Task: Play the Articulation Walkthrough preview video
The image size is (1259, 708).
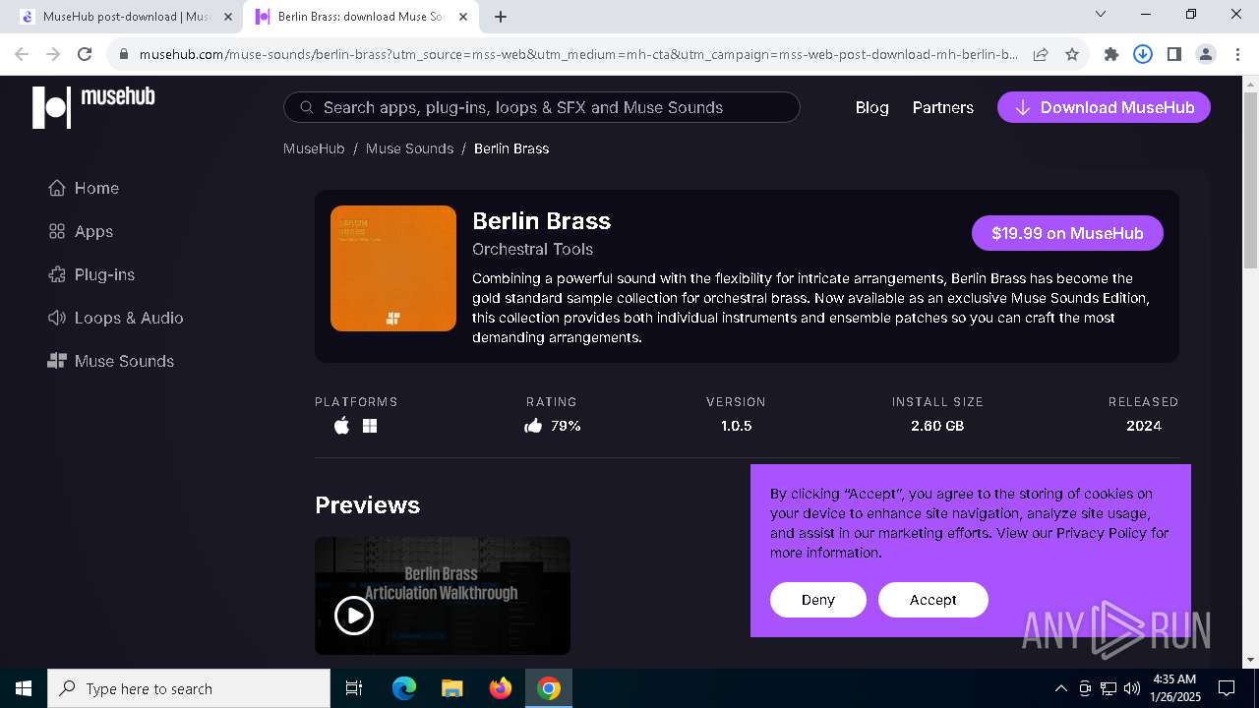Action: (x=354, y=616)
